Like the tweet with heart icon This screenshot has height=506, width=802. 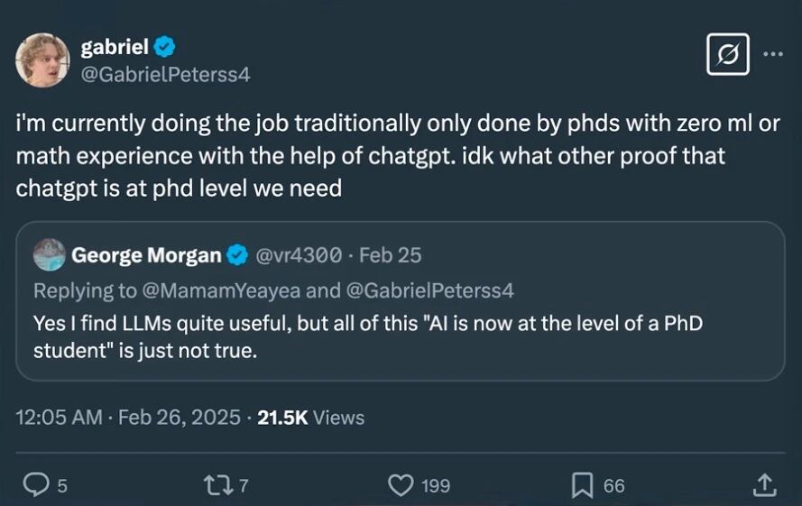point(401,485)
